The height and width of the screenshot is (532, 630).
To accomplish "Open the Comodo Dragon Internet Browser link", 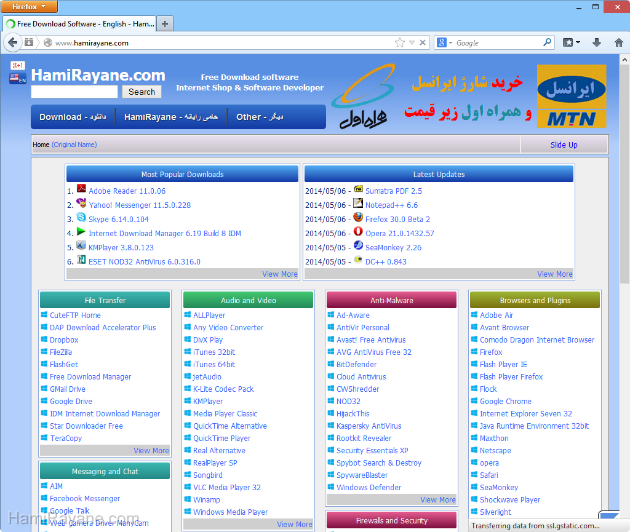I will [x=536, y=339].
